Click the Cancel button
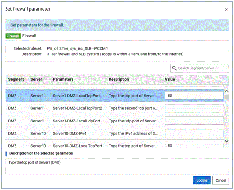 coord(221,180)
